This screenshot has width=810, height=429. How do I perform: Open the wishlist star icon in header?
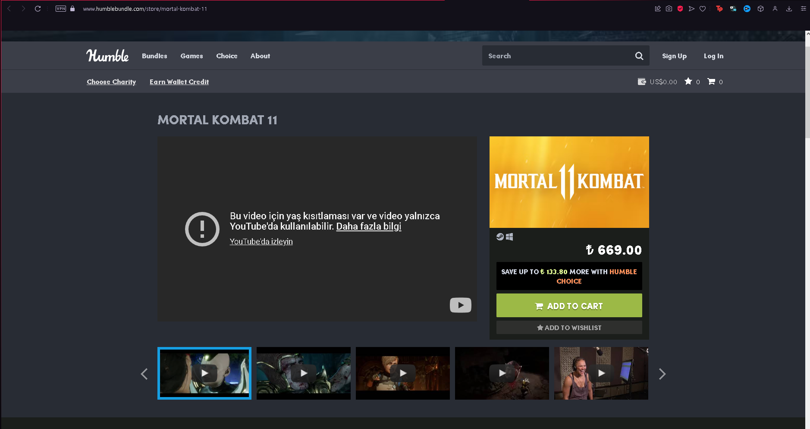pos(688,81)
